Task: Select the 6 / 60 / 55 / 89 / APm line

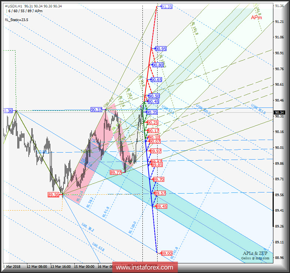Action: click(26, 11)
